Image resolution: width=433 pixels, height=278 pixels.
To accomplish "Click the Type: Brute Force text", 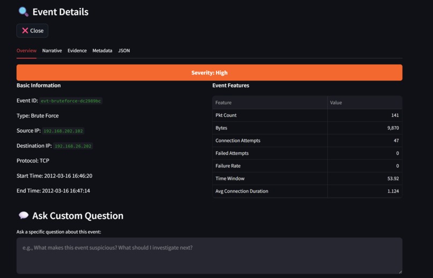I will point(38,116).
